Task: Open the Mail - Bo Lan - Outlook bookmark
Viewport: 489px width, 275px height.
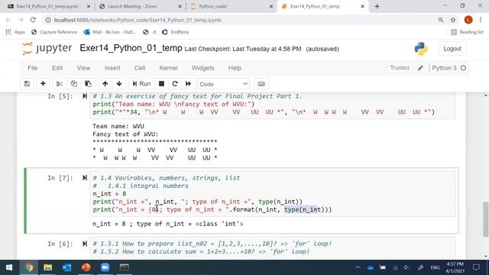Action: tap(110, 32)
